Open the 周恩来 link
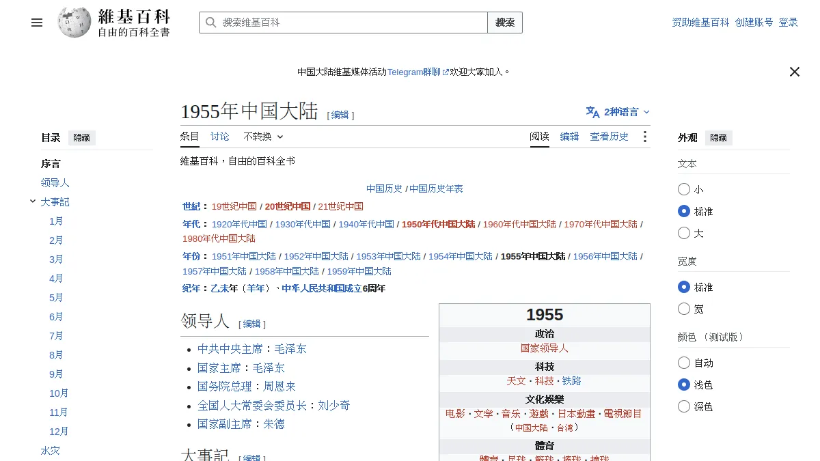820x461 pixels. [279, 387]
